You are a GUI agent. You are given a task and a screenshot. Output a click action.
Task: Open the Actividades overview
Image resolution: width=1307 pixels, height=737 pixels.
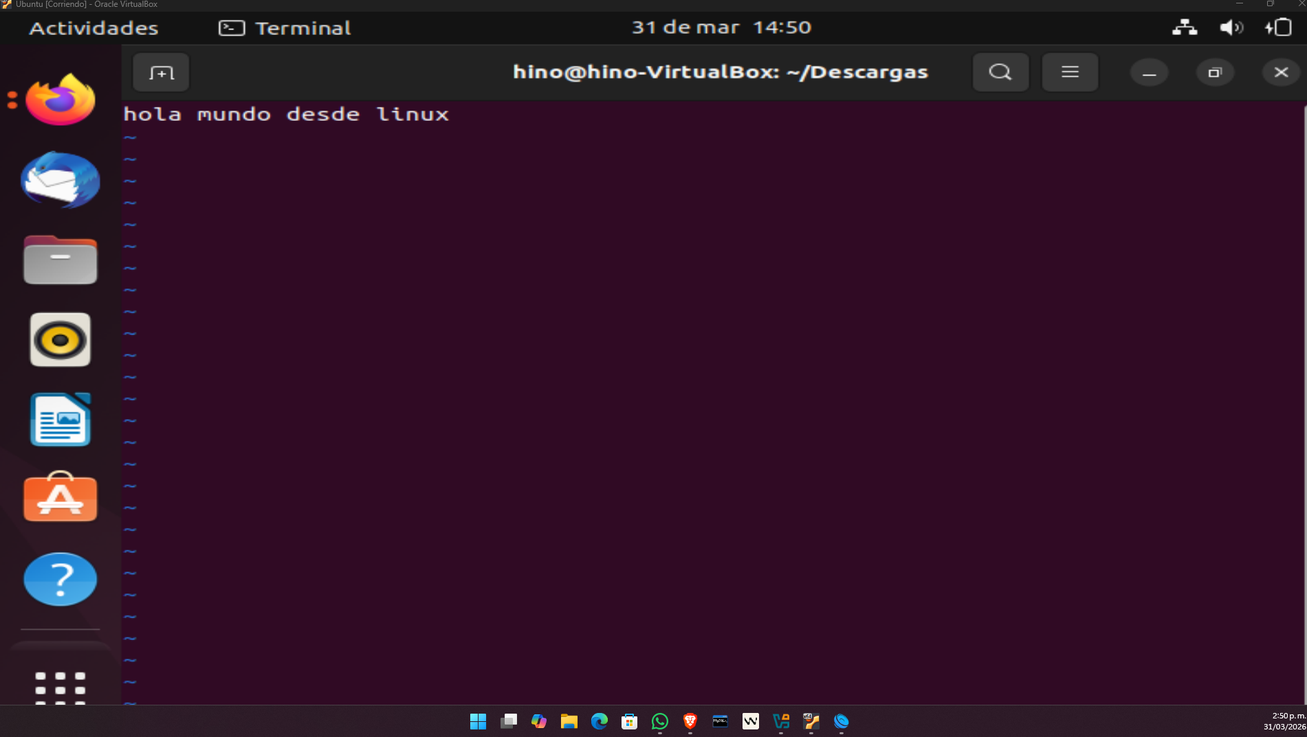94,28
